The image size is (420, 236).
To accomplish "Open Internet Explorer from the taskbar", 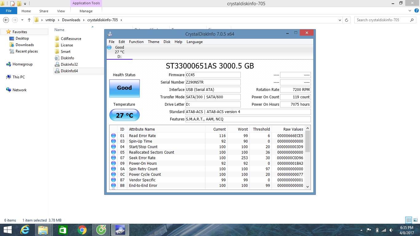I will point(25,230).
